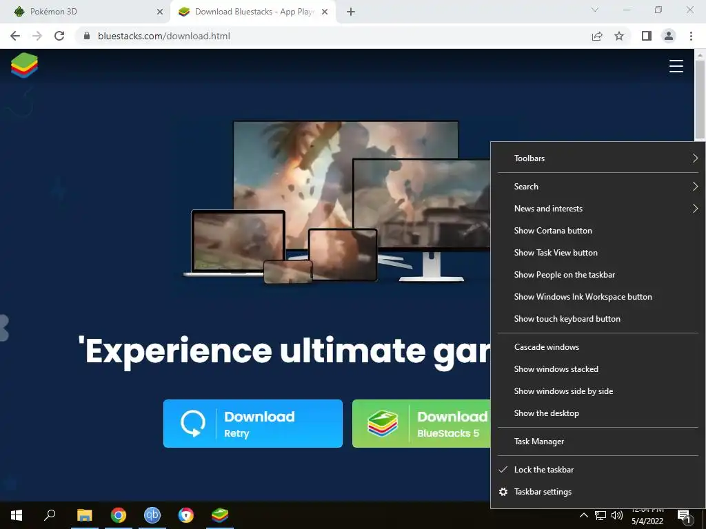This screenshot has width=706, height=529.
Task: Choose Show windows stacked
Action: click(598, 369)
